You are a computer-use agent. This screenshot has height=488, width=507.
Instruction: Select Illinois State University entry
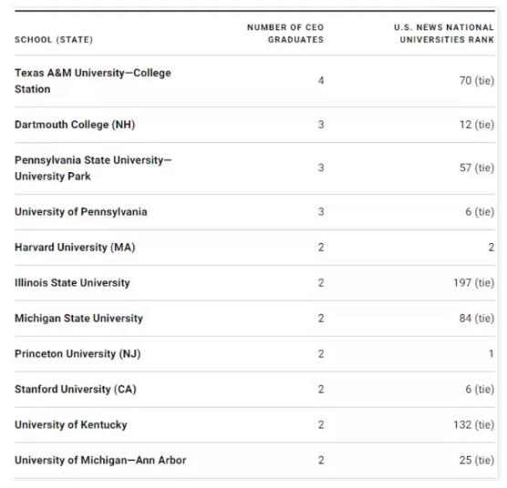[x=72, y=283]
